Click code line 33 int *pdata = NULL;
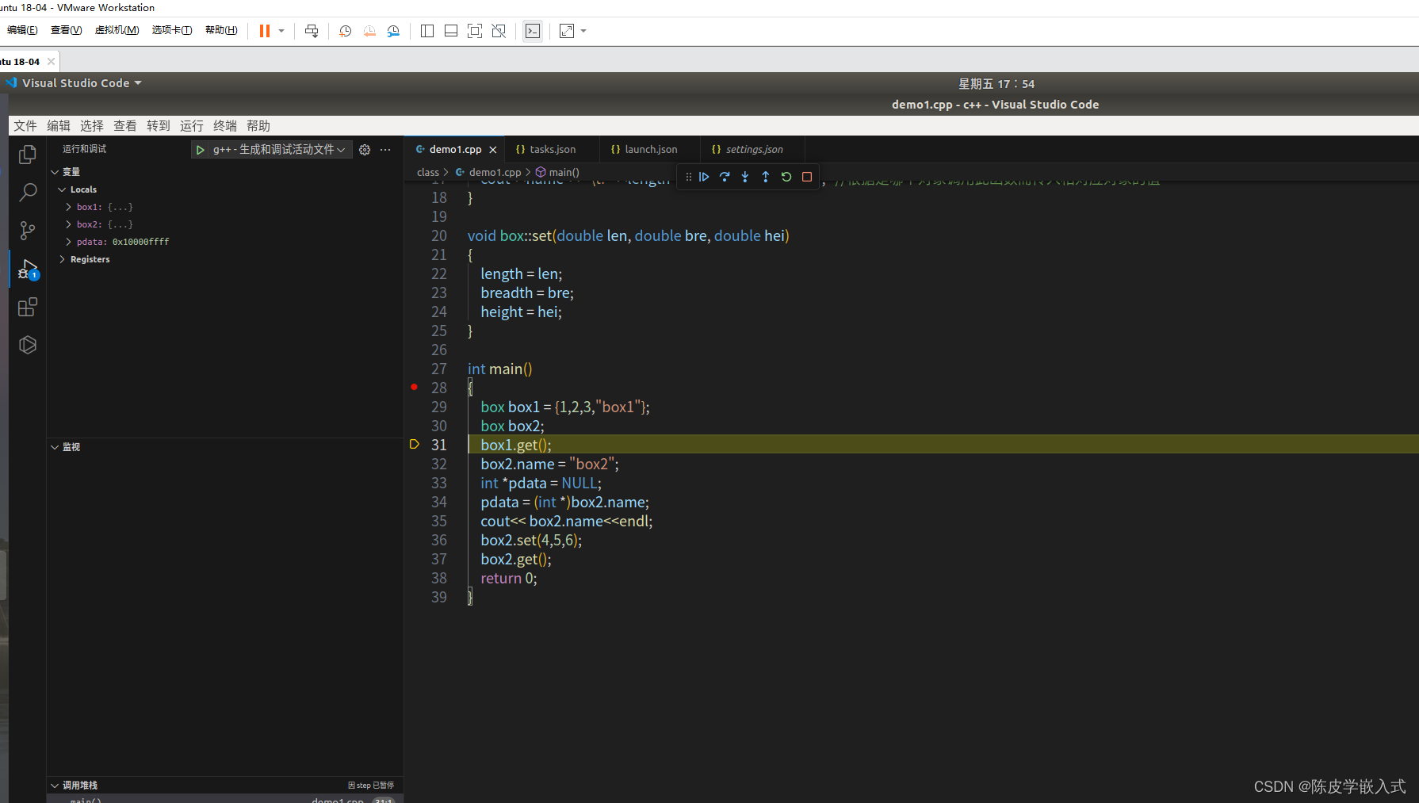This screenshot has height=803, width=1419. (x=541, y=483)
